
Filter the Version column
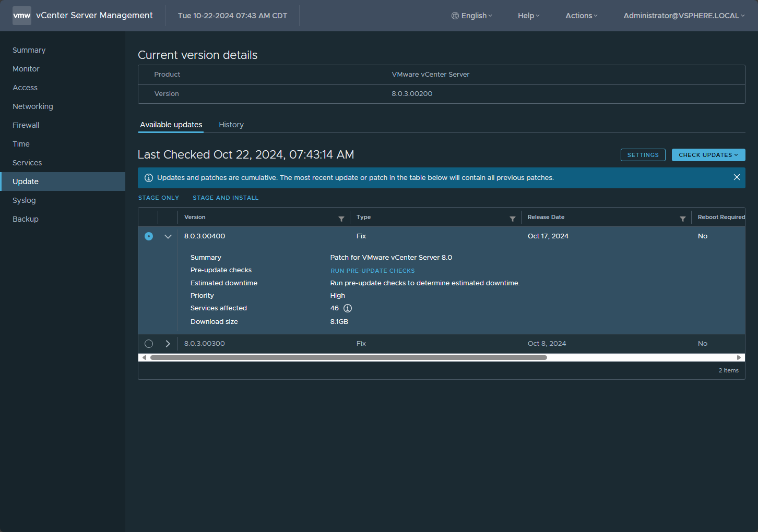[x=341, y=219]
